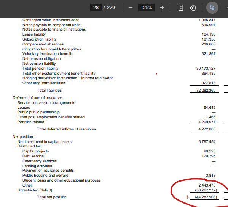The width and height of the screenshot is (228, 207).
Task: Click the 'Deferred inflows of resources:' heading
Action: (38, 98)
